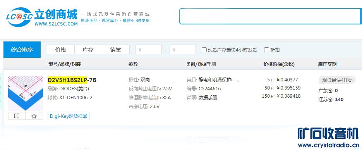
Task: Click the 极性: 双向 parameter
Action: (139, 80)
